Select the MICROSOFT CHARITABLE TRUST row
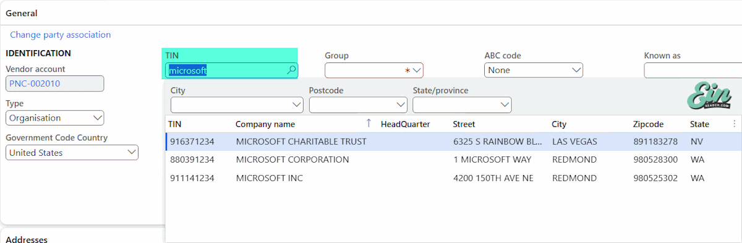 [x=454, y=142]
